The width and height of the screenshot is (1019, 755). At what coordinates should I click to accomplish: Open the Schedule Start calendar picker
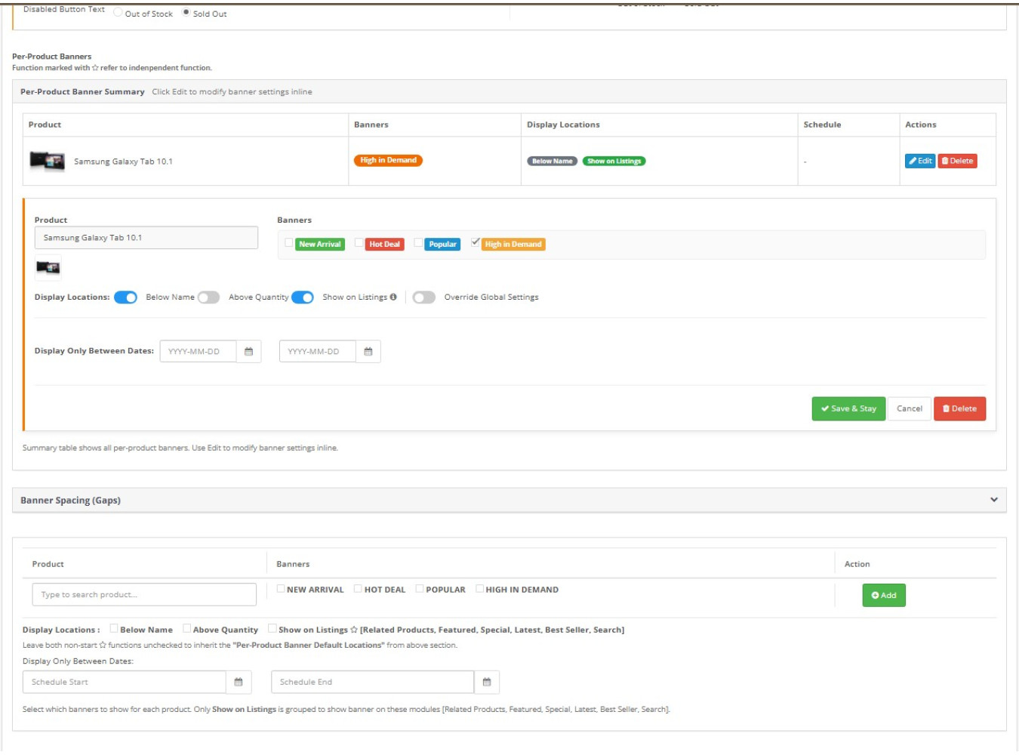point(239,683)
